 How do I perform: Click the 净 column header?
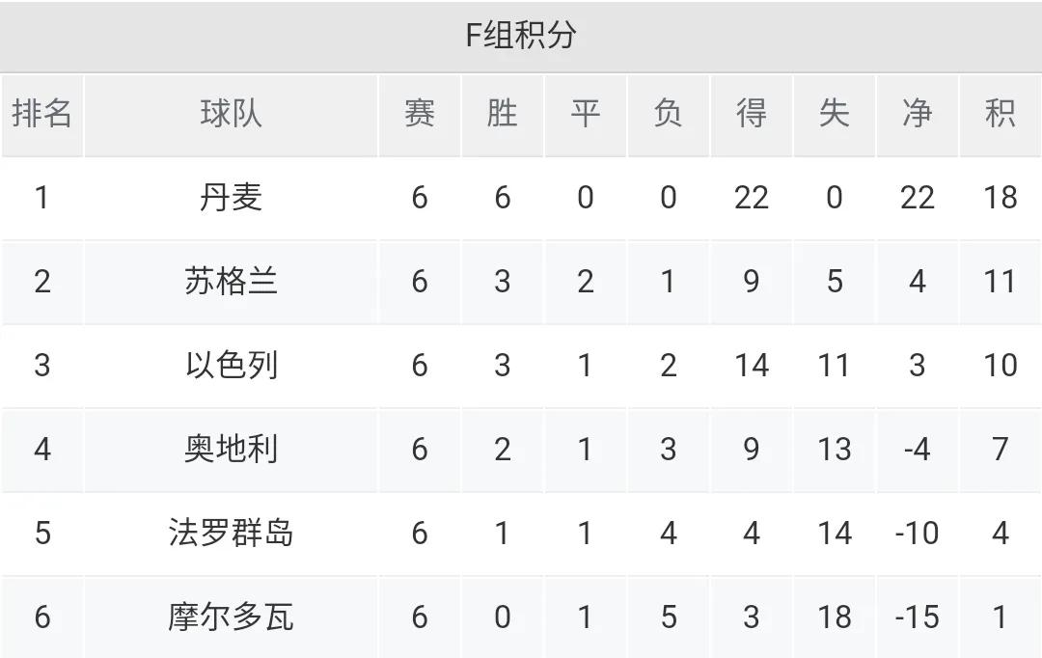(x=918, y=113)
